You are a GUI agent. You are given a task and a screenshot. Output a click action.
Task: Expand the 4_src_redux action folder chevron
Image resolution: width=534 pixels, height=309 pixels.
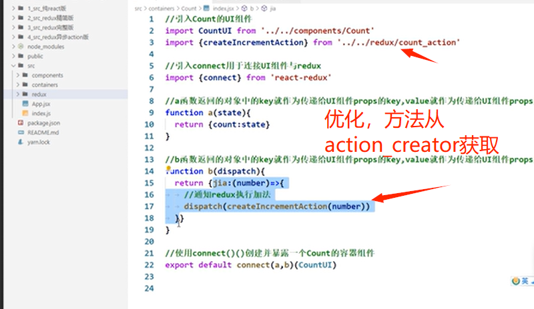tap(13, 37)
